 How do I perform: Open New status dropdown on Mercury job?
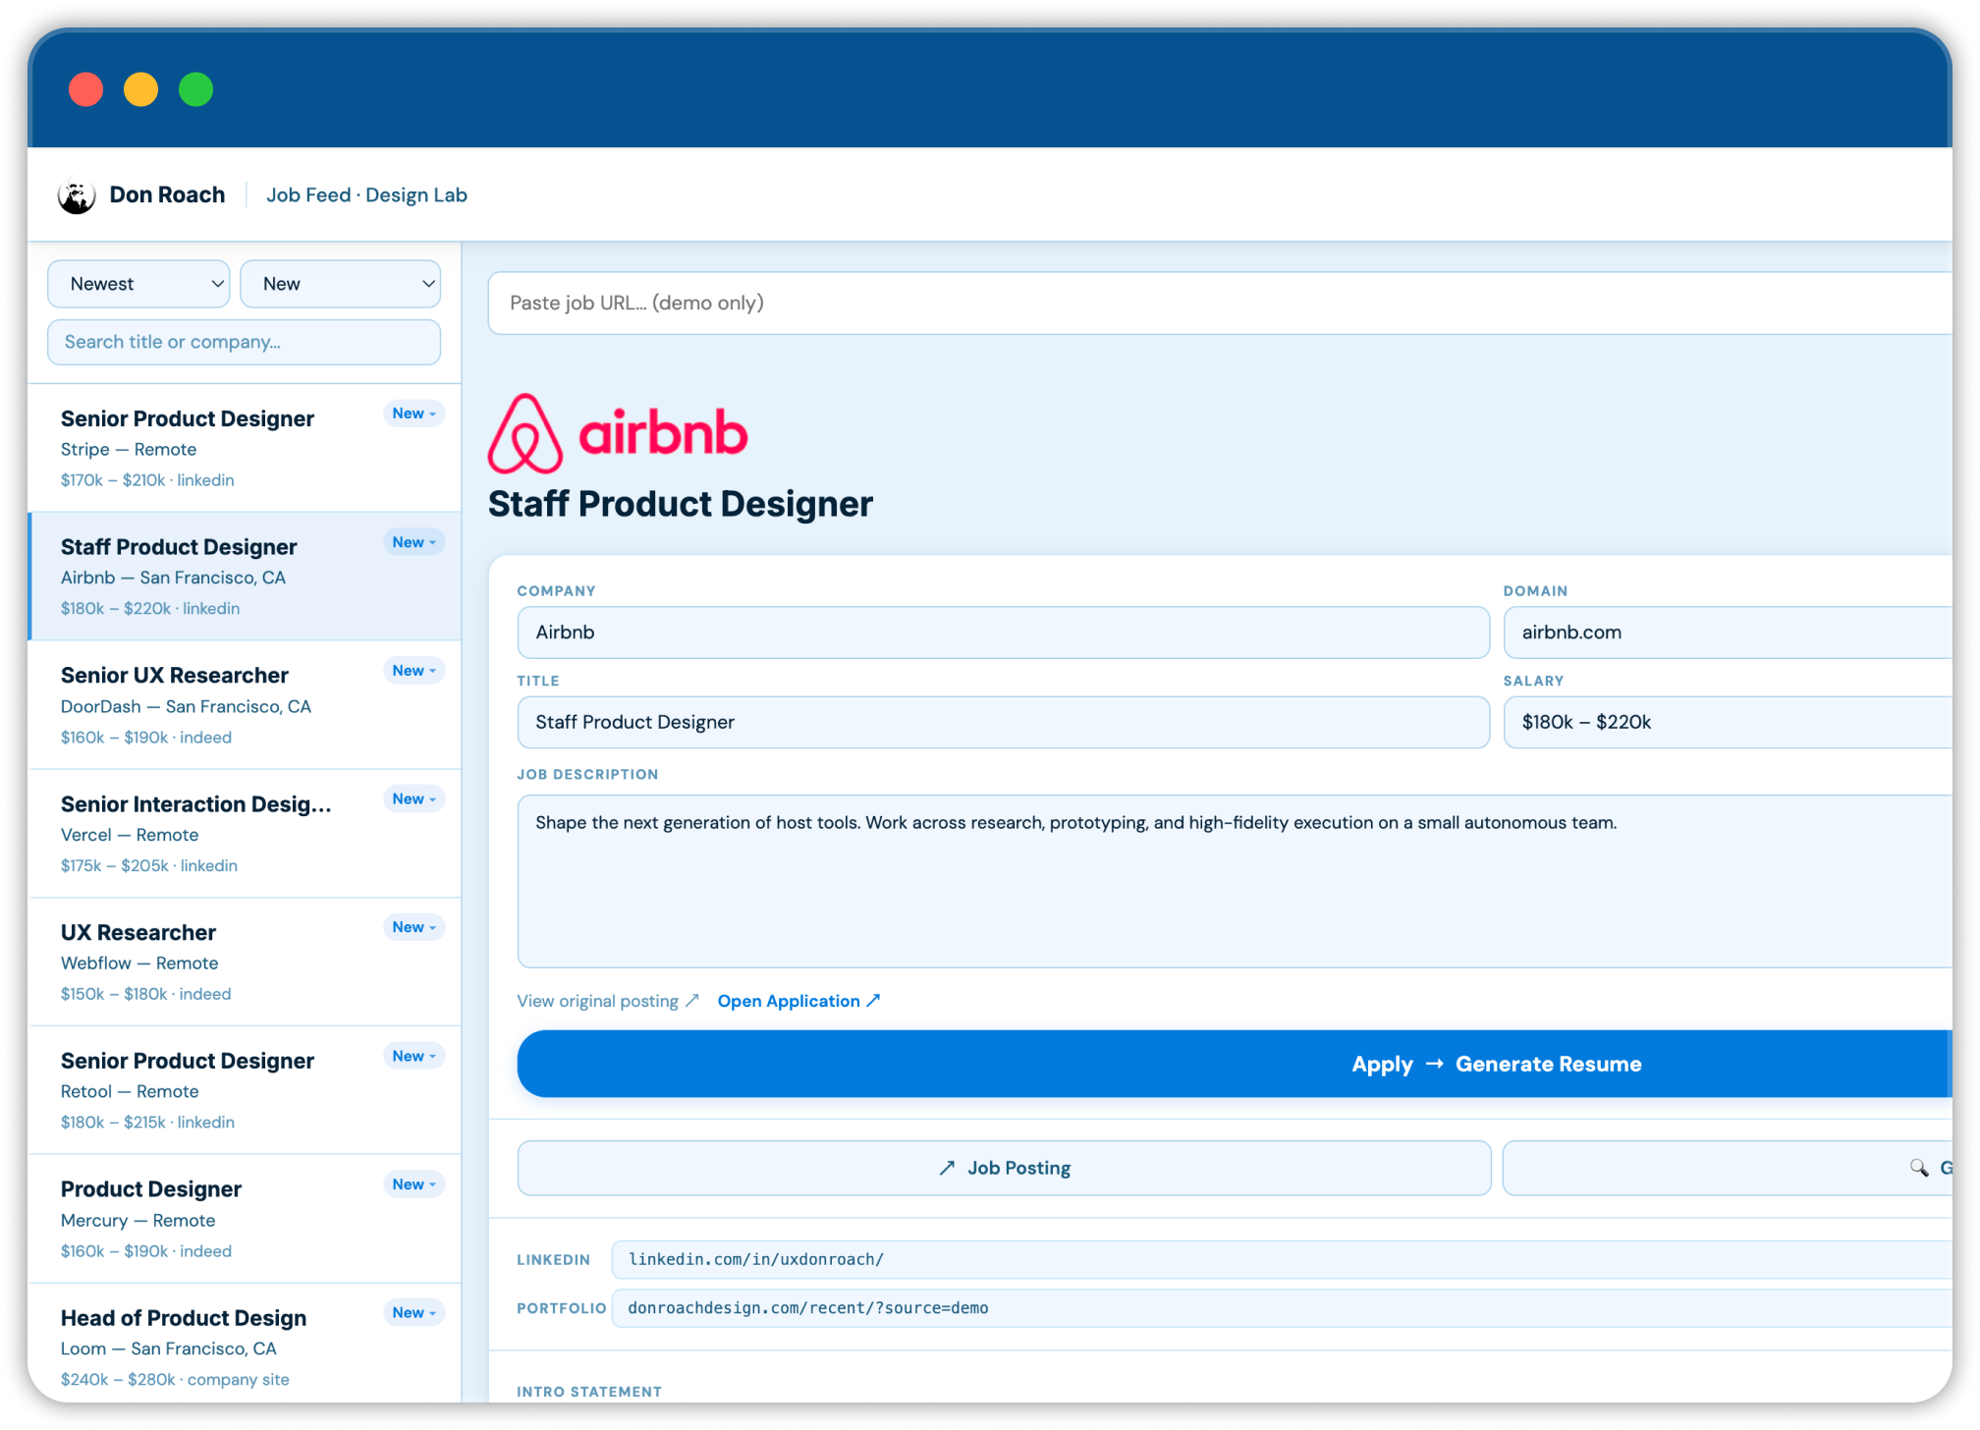(x=413, y=1184)
